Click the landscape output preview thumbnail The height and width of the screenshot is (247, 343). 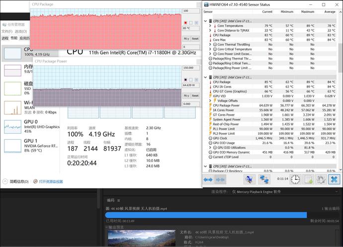pyautogui.click(x=142, y=239)
